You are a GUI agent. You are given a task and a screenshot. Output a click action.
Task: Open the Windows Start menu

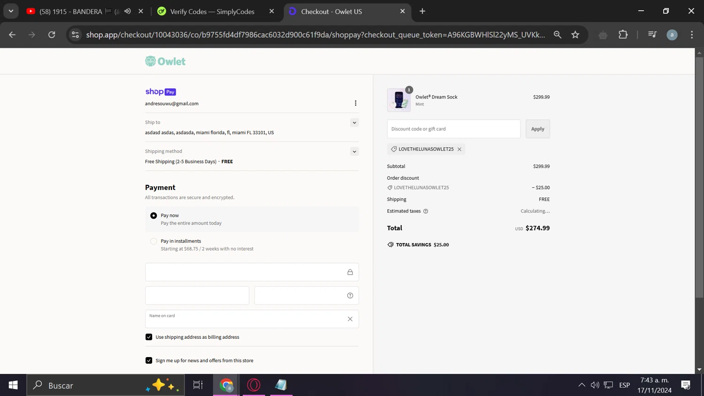pyautogui.click(x=13, y=385)
